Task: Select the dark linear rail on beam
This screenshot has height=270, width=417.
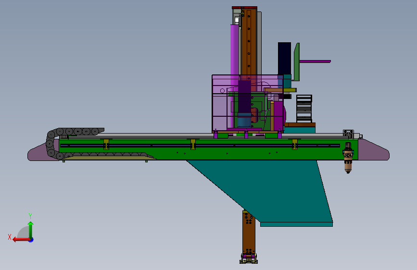Action: pyautogui.click(x=200, y=146)
